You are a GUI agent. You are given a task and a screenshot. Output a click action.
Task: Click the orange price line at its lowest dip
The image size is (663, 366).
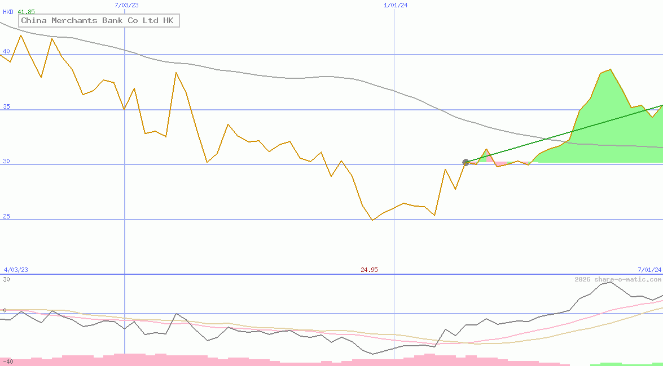click(x=372, y=219)
